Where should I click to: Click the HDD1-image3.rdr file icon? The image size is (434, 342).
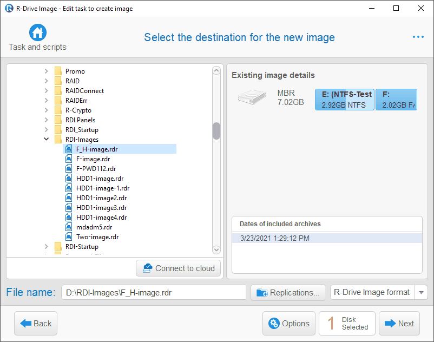[x=69, y=207]
